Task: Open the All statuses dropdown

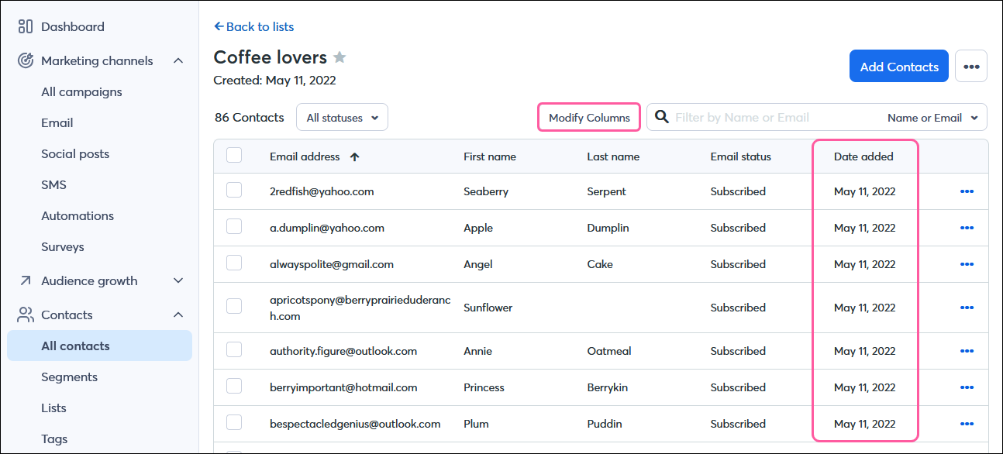Action: (342, 118)
